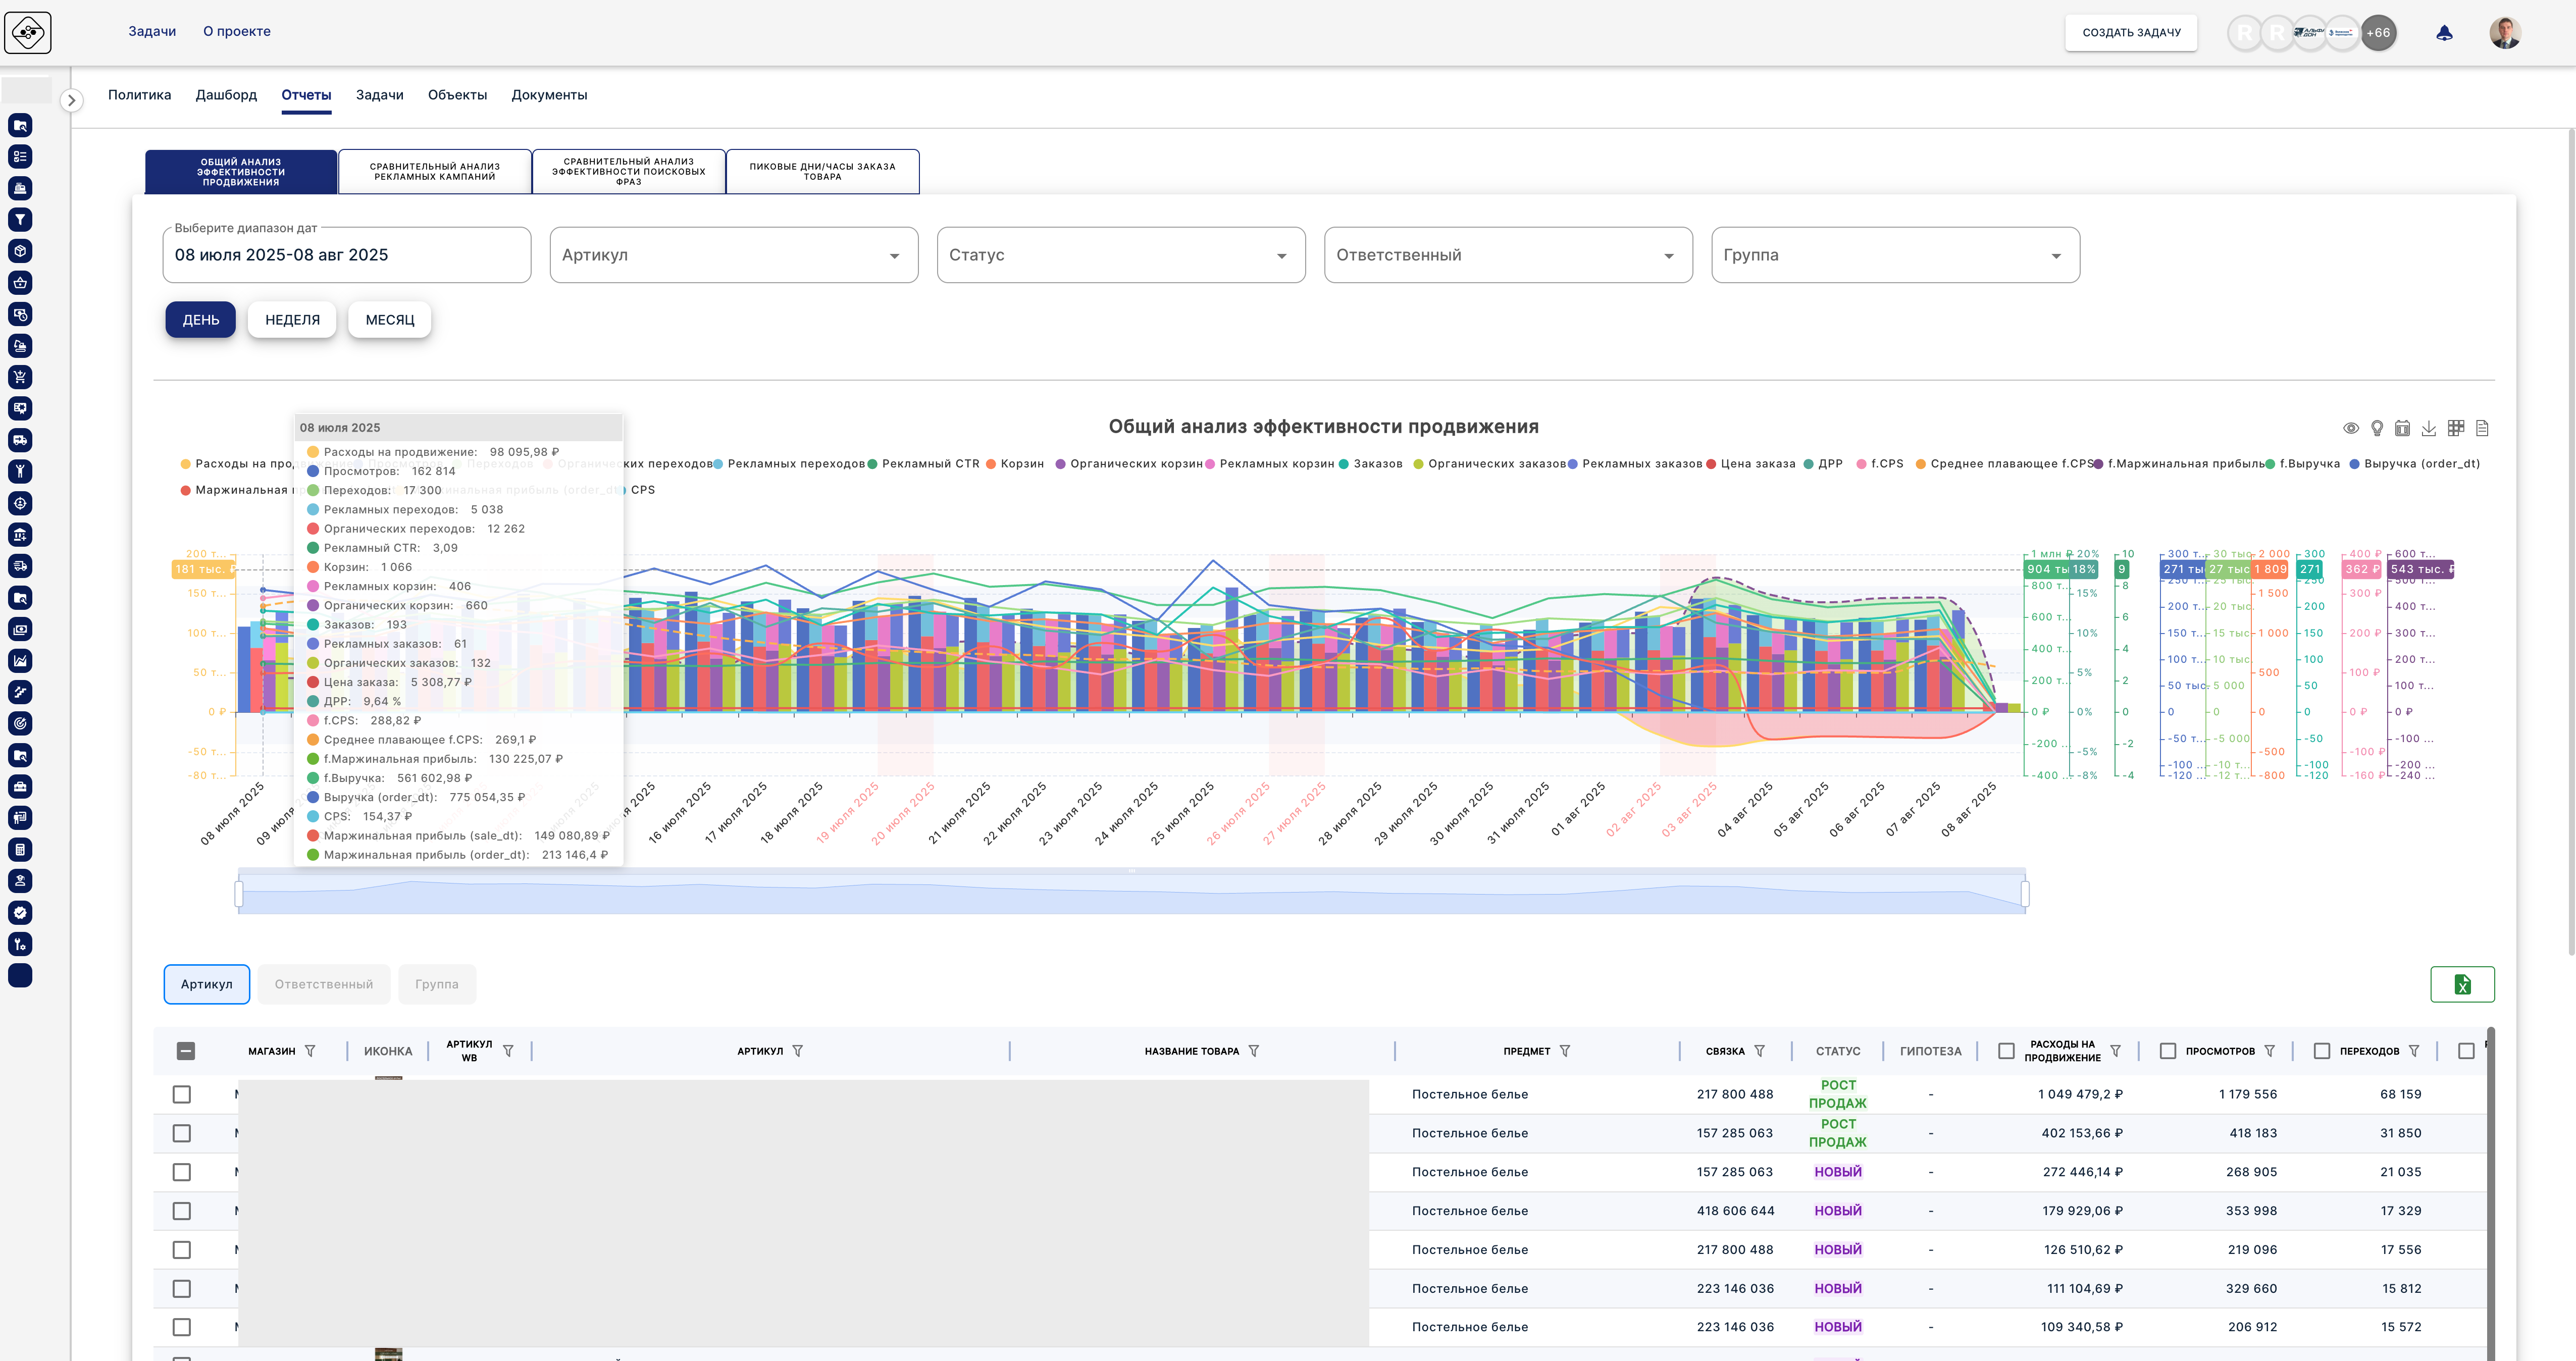
Task: Open Пиковые дни/часы заказа товара tab
Action: click(822, 172)
